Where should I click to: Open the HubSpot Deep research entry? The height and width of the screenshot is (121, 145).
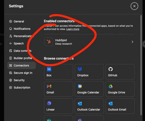[89, 42]
